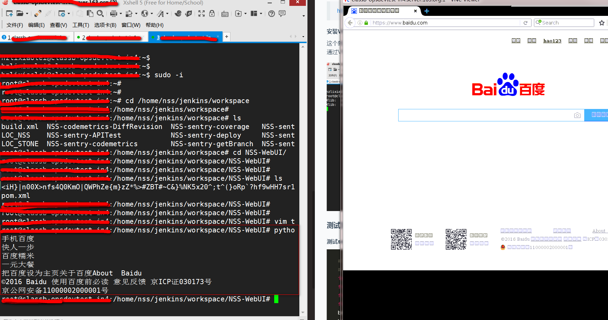Open the 编辑(E) menu

coord(36,25)
